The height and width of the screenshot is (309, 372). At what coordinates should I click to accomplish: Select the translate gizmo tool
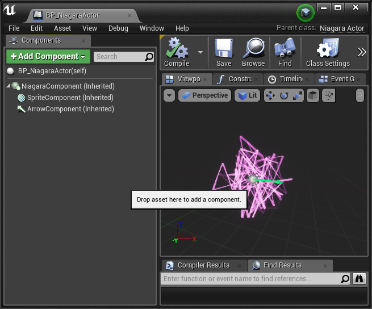[270, 95]
